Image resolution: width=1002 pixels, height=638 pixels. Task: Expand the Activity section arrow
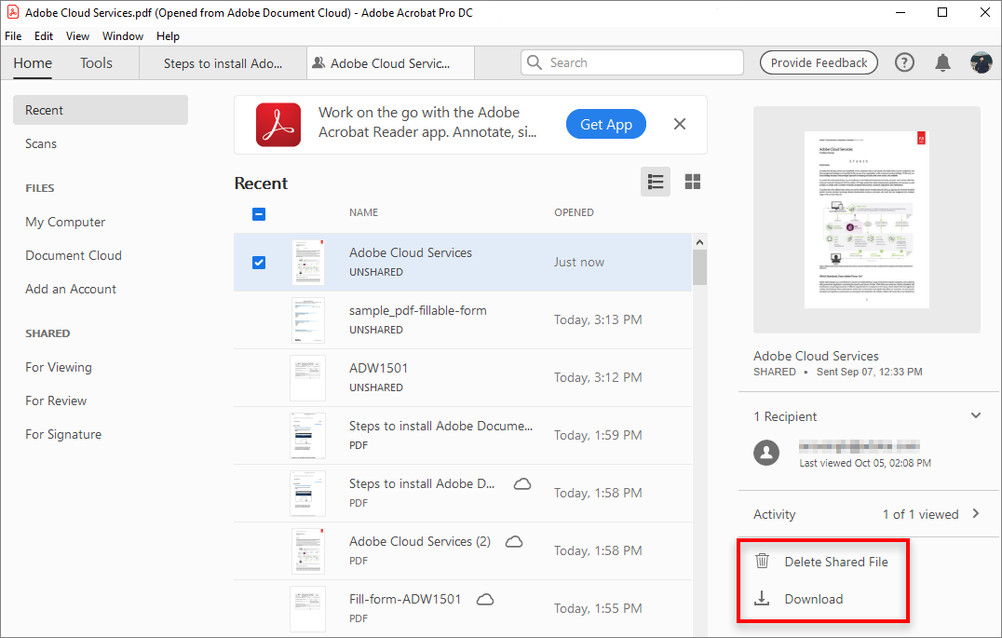pos(975,513)
